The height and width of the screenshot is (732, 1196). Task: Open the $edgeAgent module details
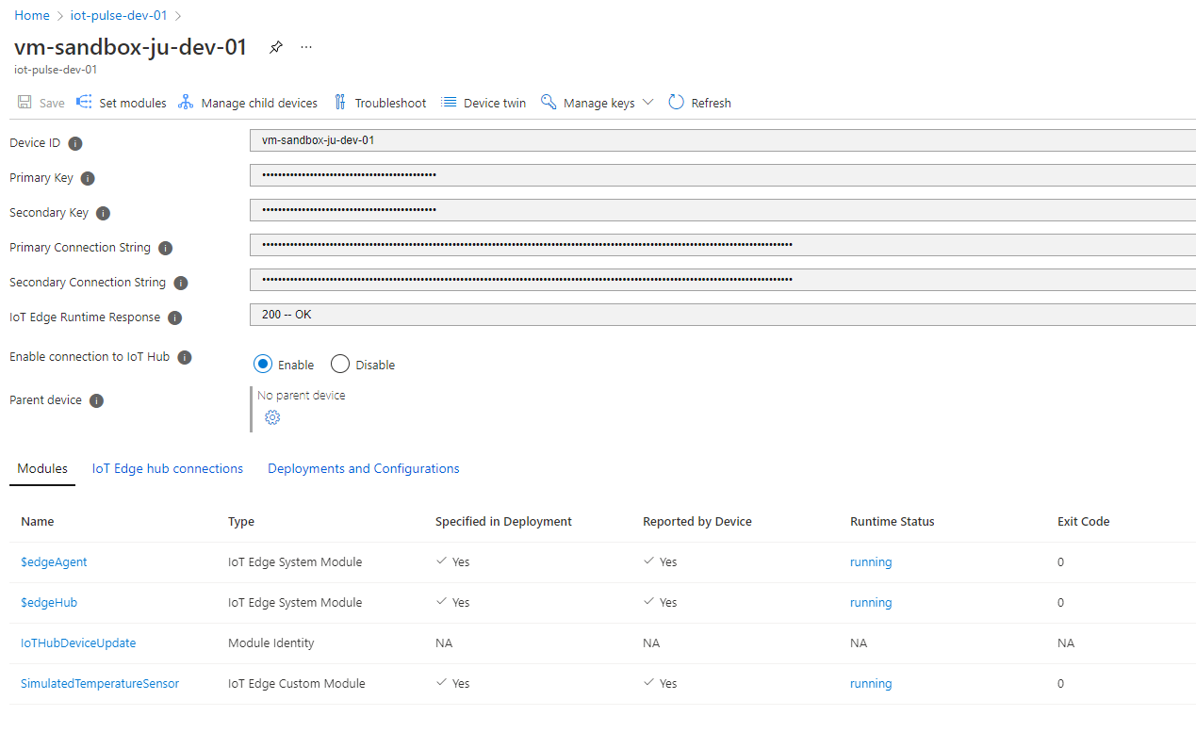pyautogui.click(x=54, y=561)
